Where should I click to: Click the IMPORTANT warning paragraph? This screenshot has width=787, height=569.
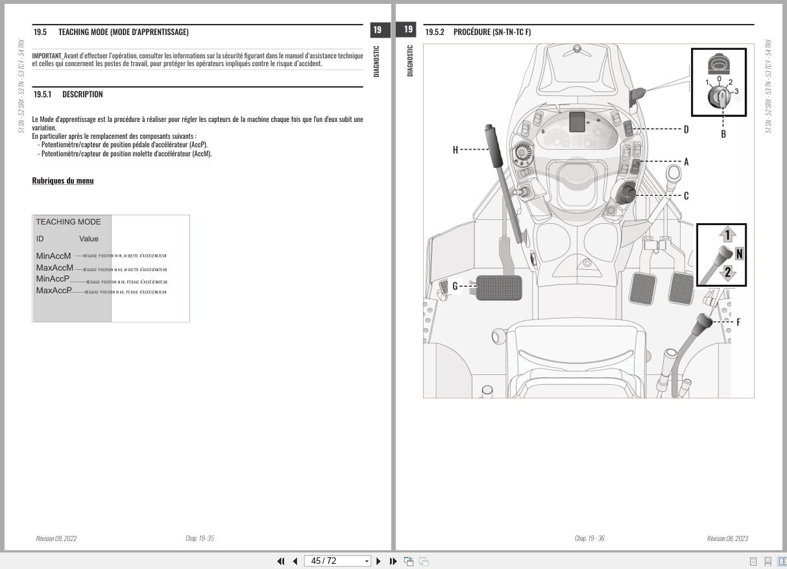point(197,60)
